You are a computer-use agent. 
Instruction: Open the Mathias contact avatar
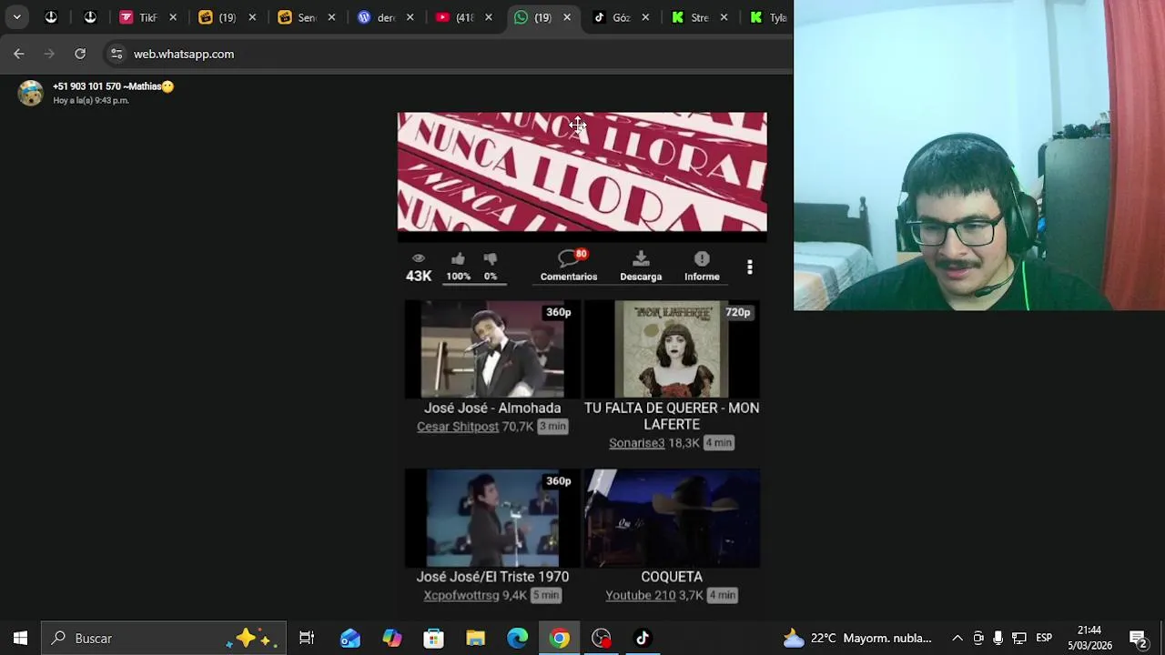pos(31,93)
